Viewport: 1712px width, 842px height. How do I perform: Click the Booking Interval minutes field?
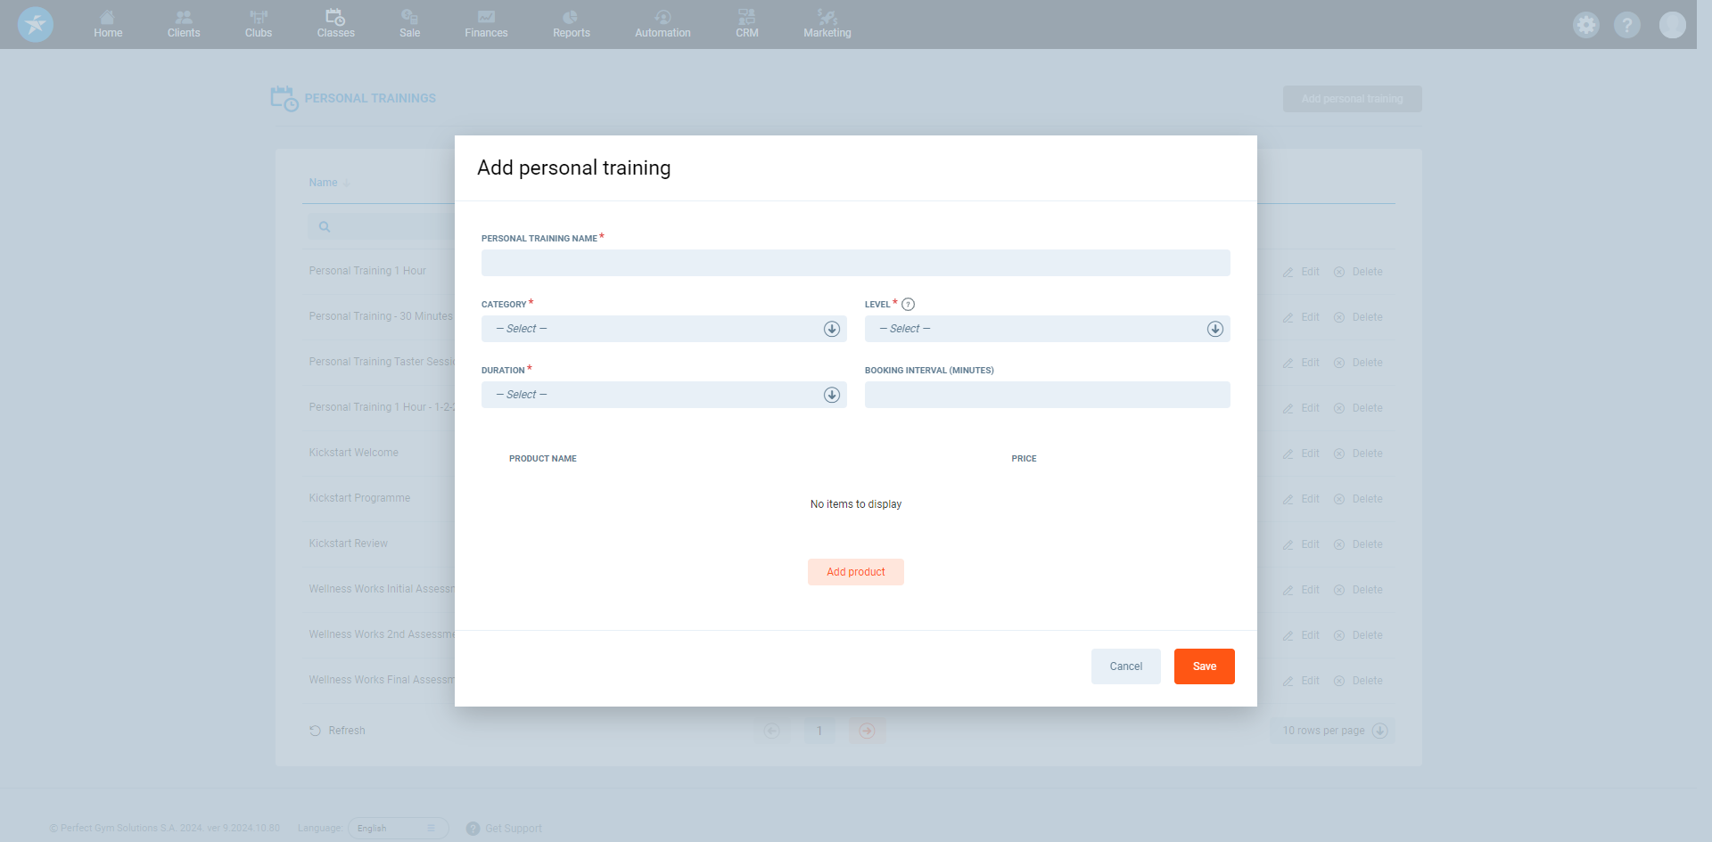click(1047, 395)
